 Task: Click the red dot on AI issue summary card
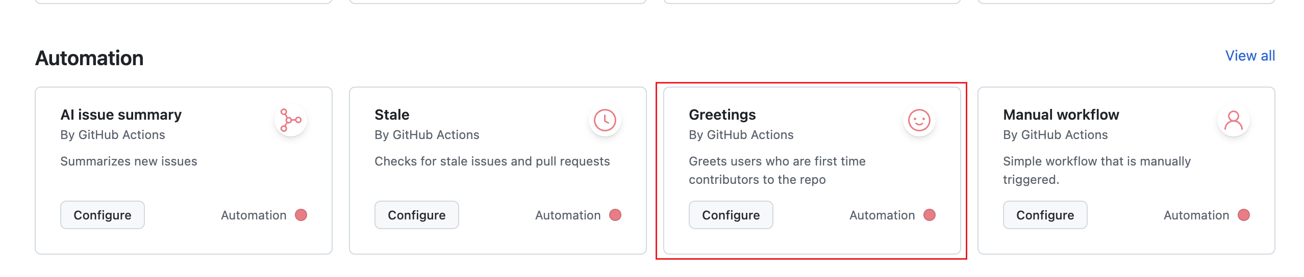301,215
